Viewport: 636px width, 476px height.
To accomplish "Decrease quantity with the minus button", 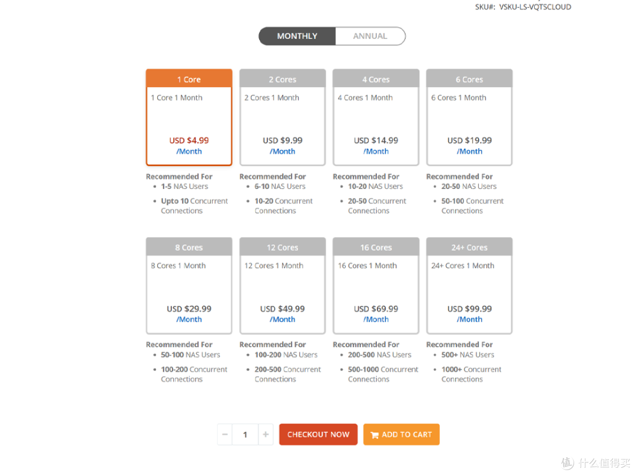I will [x=225, y=434].
